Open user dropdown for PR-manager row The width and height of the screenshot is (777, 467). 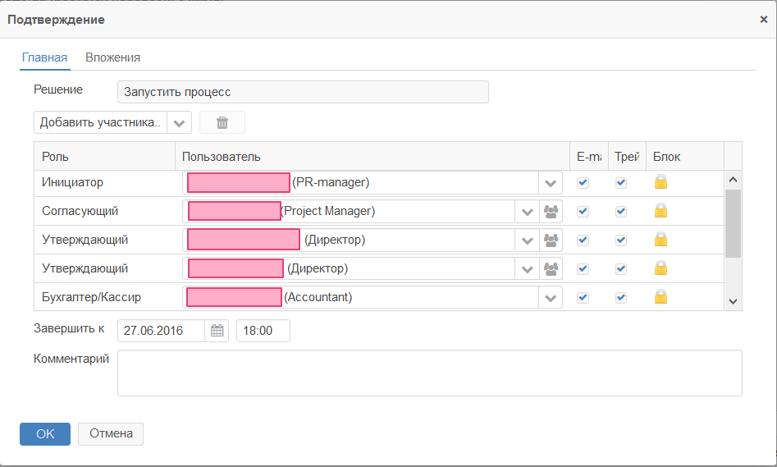[550, 182]
